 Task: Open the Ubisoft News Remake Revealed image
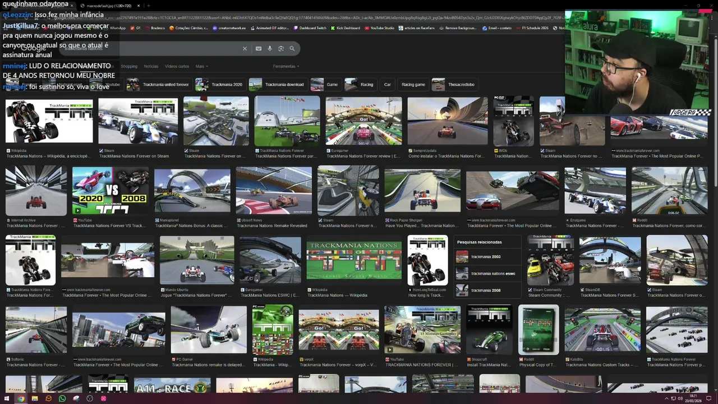(x=274, y=191)
